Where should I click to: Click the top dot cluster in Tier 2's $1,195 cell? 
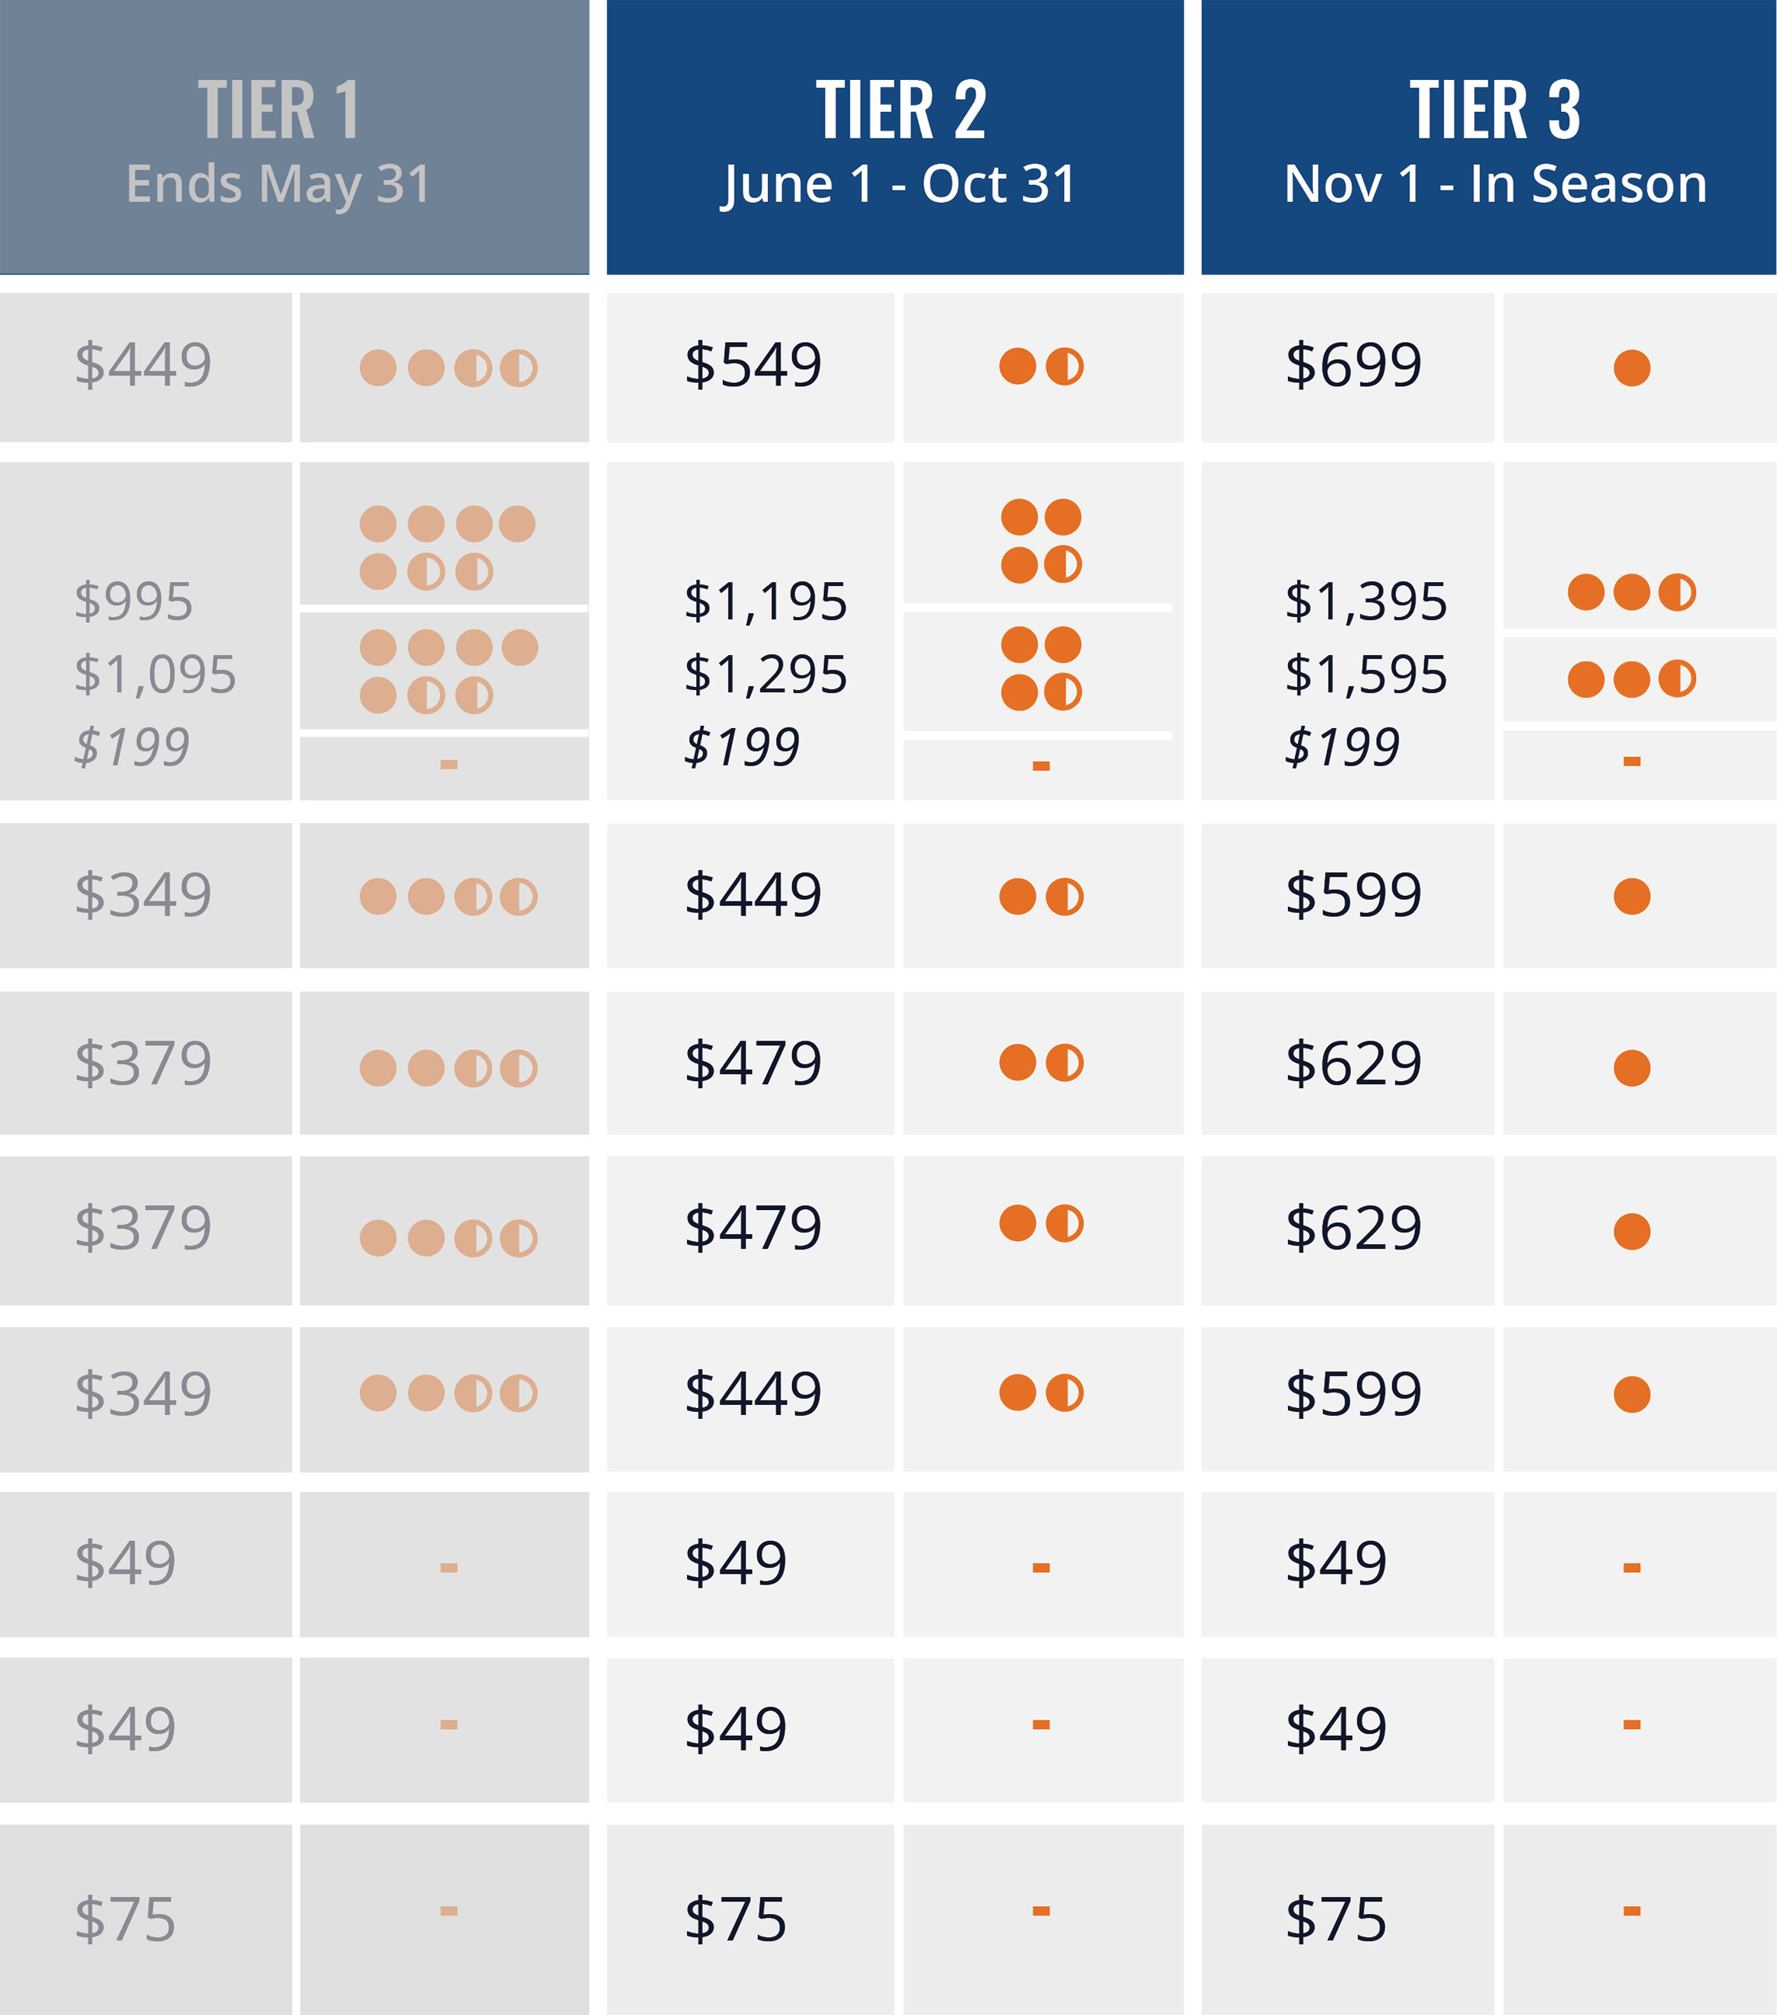tap(1040, 540)
